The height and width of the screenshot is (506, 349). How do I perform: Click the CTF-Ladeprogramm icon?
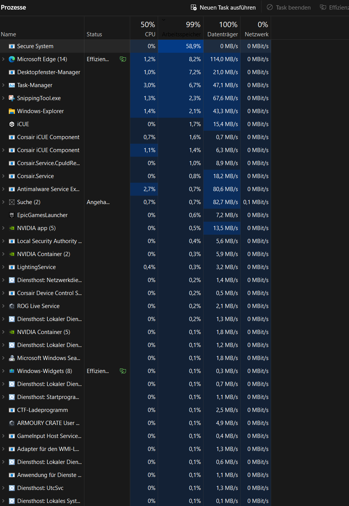pyautogui.click(x=11, y=410)
